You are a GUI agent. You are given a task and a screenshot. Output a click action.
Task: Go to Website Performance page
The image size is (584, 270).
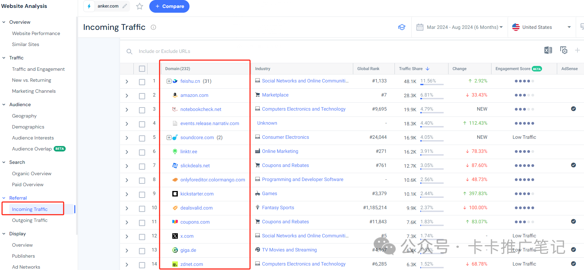[x=36, y=33]
